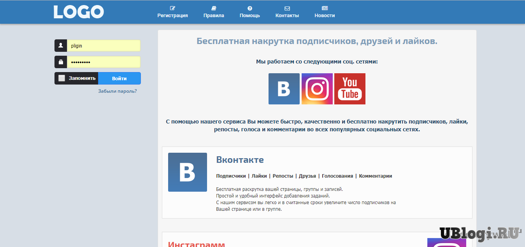This screenshot has height=247, width=525.
Task: Open Контакты from the top menu
Action: (287, 12)
